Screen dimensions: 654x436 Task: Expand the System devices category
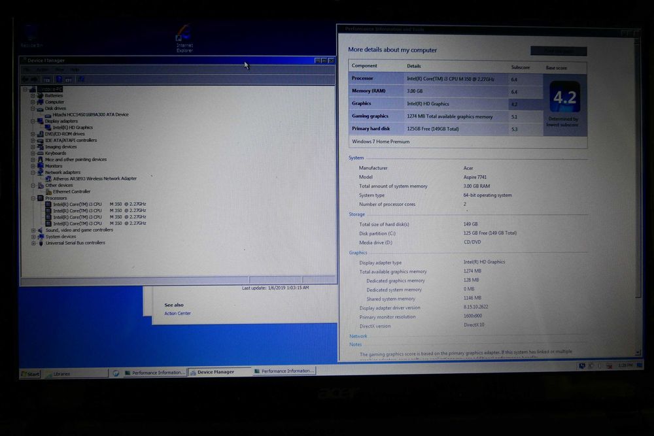33,237
